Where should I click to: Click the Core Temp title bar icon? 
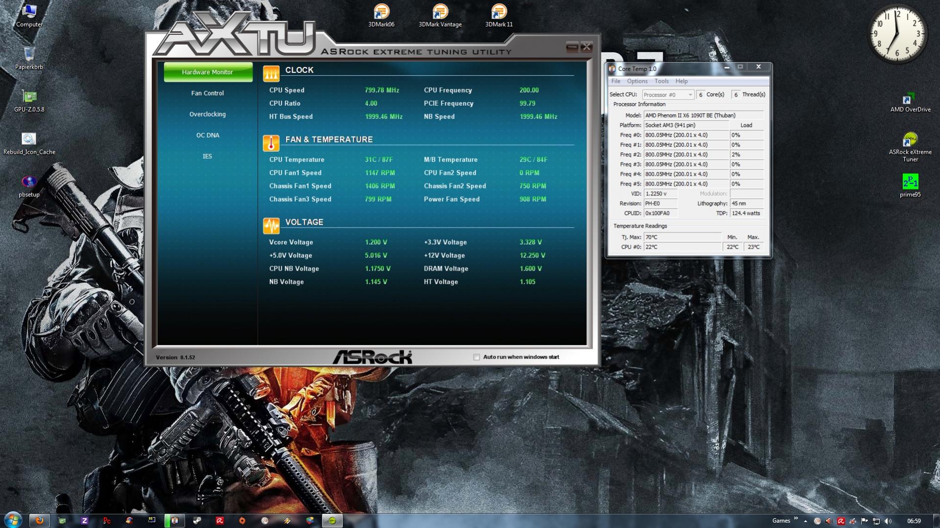[612, 69]
